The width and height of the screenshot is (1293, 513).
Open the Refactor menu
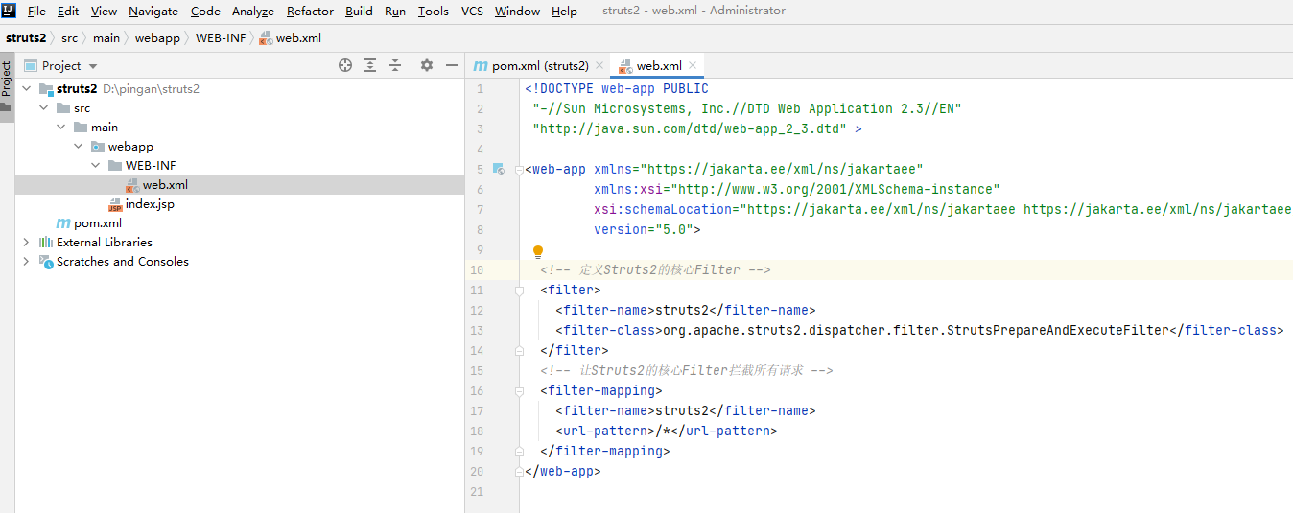click(x=310, y=11)
